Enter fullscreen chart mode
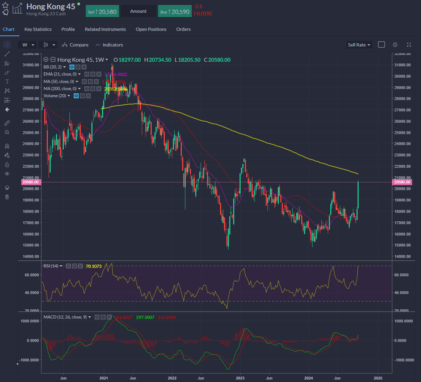 pyautogui.click(x=409, y=45)
